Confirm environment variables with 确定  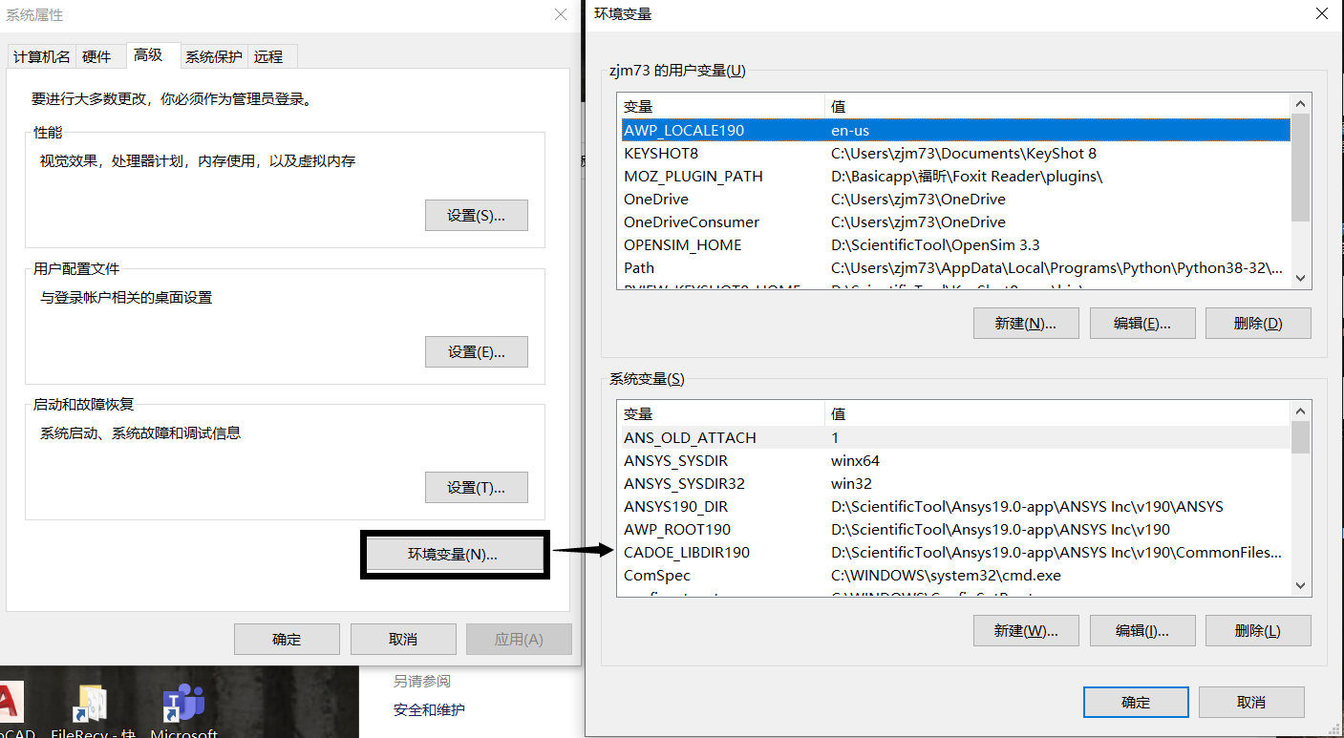pyautogui.click(x=1135, y=702)
